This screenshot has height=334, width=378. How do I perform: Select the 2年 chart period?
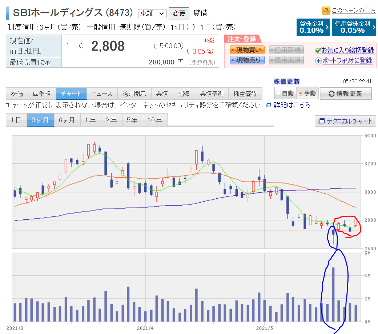(x=112, y=120)
